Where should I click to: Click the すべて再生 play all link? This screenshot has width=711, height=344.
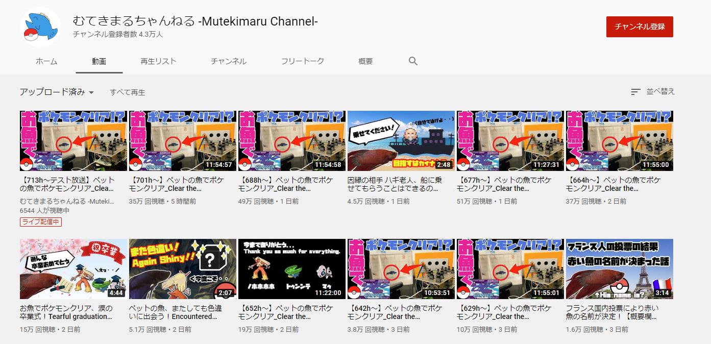[x=128, y=92]
